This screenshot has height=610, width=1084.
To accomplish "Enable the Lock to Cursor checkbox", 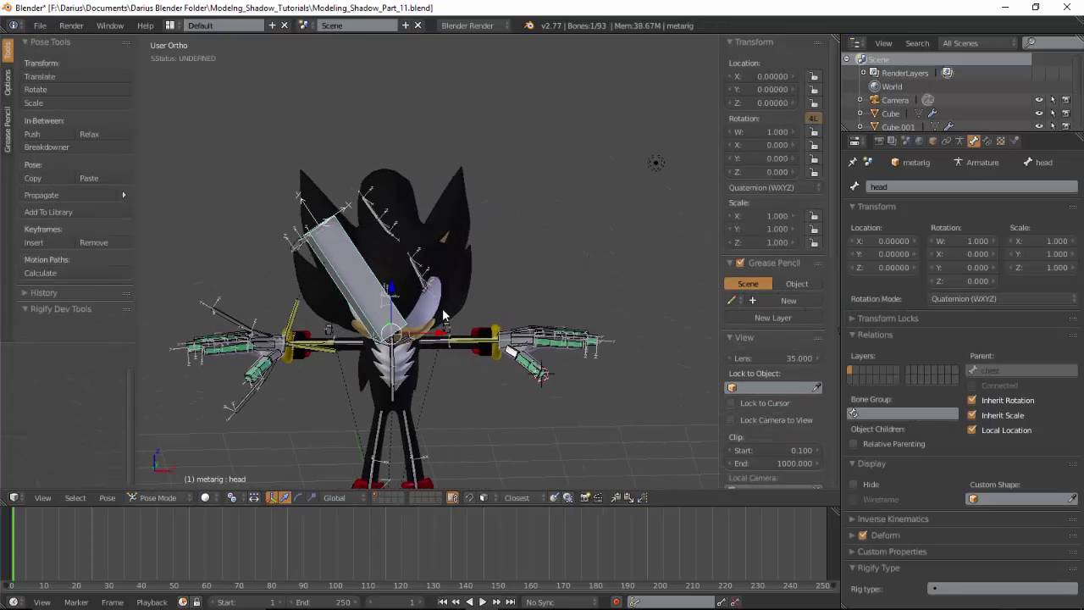I will click(732, 403).
